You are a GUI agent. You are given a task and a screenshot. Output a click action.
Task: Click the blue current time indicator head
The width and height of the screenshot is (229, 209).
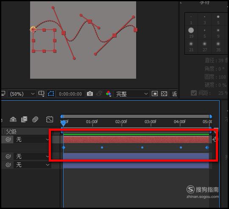(63, 123)
